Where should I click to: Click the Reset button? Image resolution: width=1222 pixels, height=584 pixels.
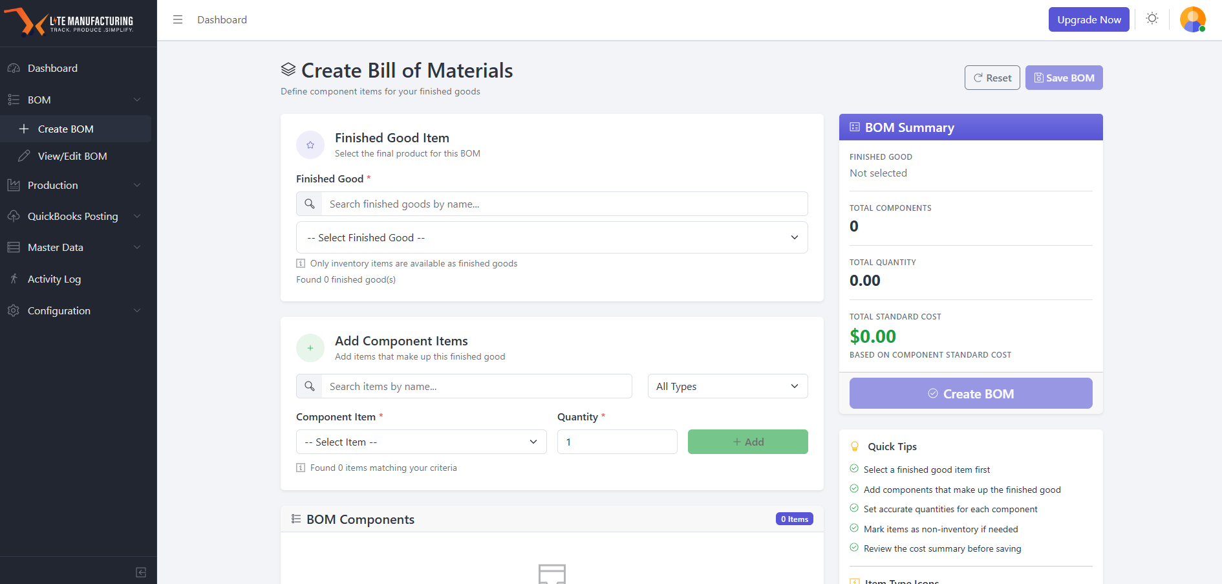992,78
